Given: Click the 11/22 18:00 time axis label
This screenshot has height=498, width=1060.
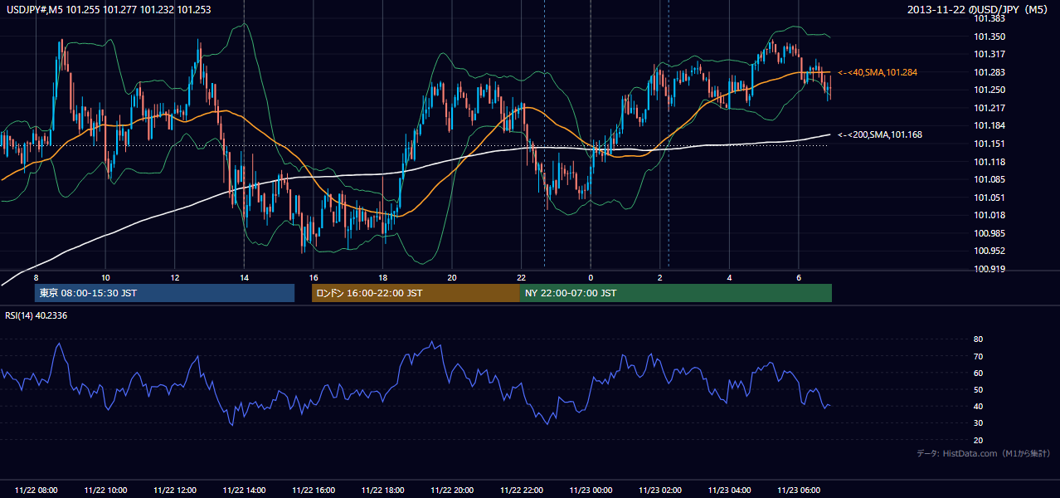Looking at the screenshot, I should pos(383,491).
